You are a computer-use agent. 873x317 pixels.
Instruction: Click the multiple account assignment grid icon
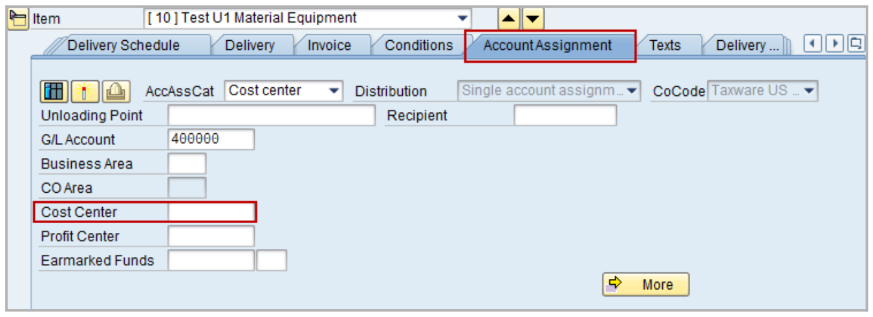(x=55, y=91)
